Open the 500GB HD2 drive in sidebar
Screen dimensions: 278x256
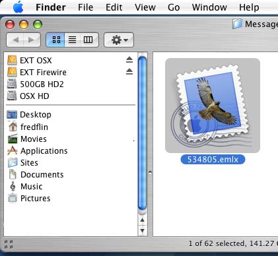click(x=36, y=84)
